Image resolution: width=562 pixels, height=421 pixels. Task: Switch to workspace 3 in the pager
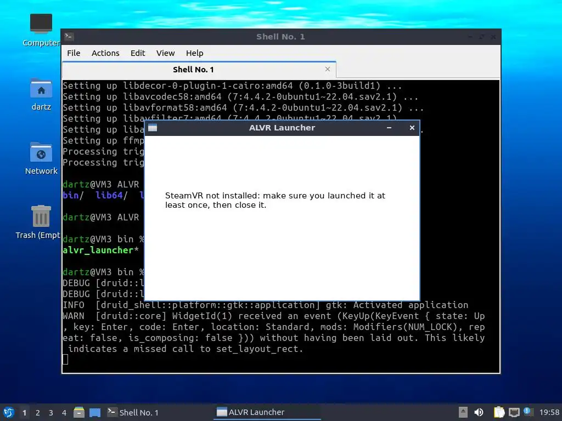click(x=51, y=413)
